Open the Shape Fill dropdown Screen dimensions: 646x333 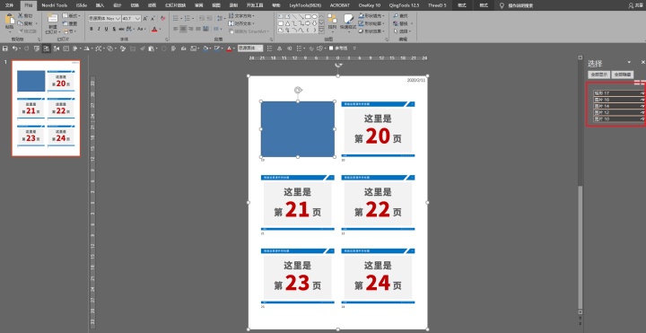click(x=371, y=15)
